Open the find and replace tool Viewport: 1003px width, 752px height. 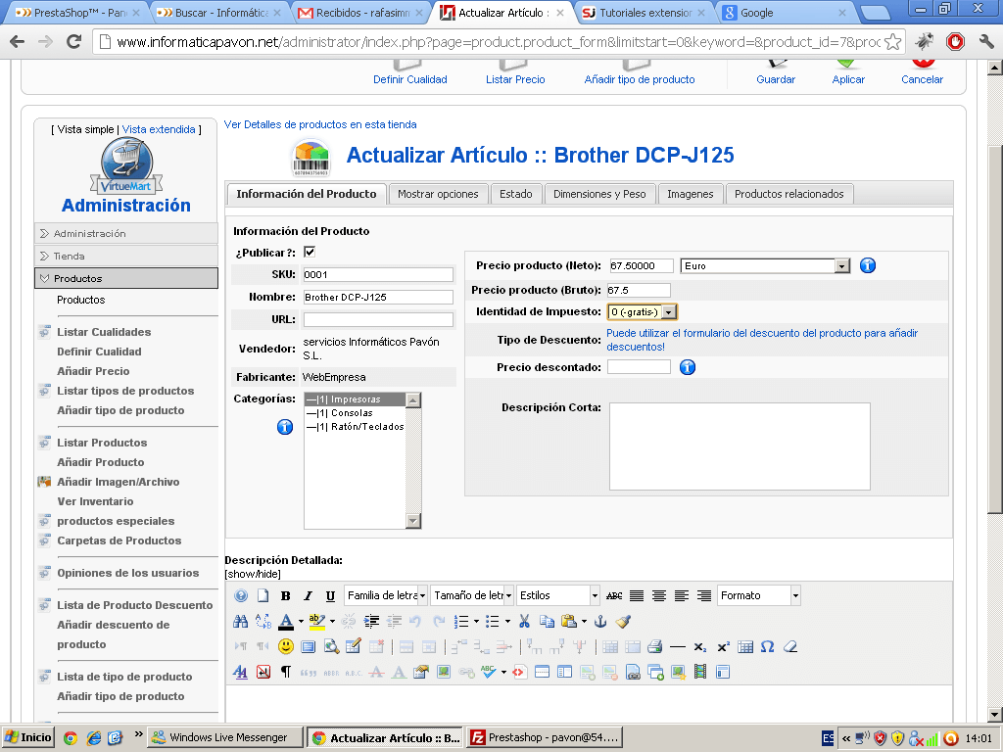pos(263,621)
